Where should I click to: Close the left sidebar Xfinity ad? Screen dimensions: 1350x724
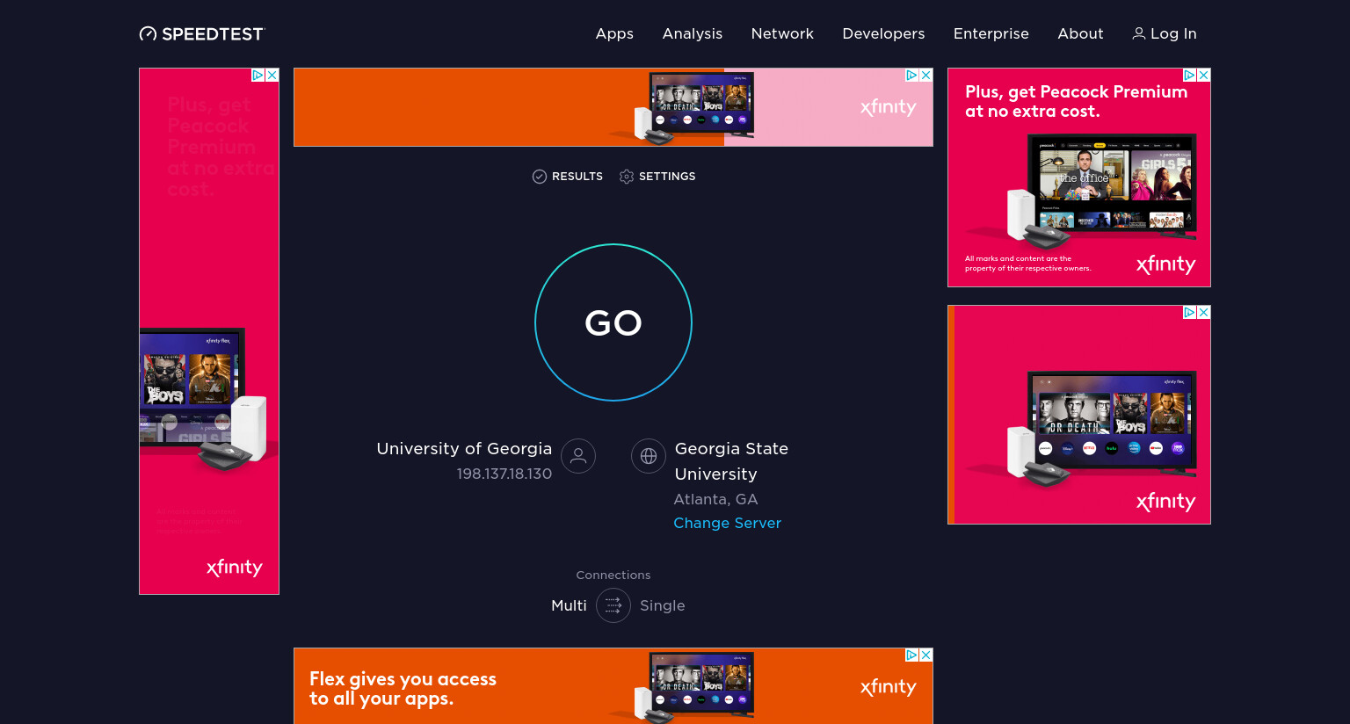272,76
